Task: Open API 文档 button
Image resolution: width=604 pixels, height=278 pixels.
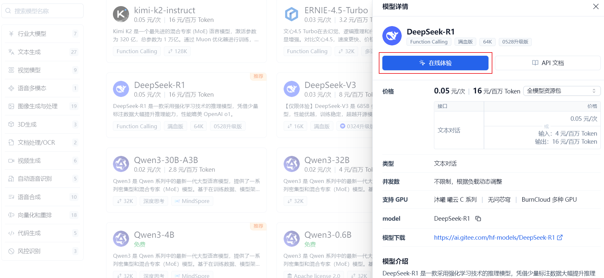Action: point(548,63)
